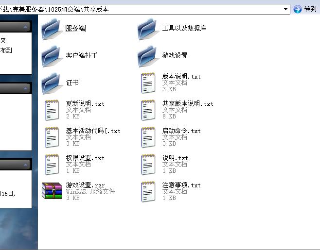This screenshot has width=320, height=250.
Task: Click the 启动命令.txt file icon
Action: (x=148, y=138)
